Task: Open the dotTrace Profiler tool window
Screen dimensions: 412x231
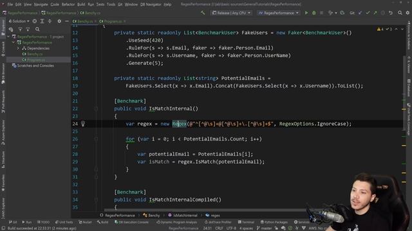Action: tap(218, 222)
